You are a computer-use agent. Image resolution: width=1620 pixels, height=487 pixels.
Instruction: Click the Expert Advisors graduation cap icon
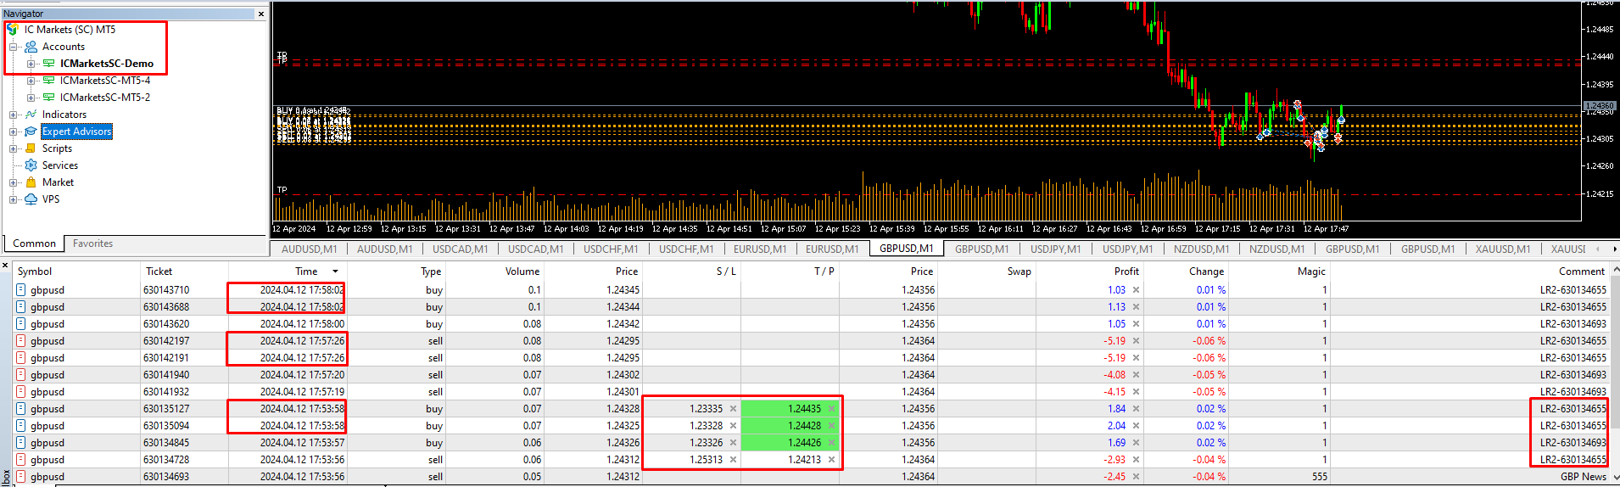(31, 132)
